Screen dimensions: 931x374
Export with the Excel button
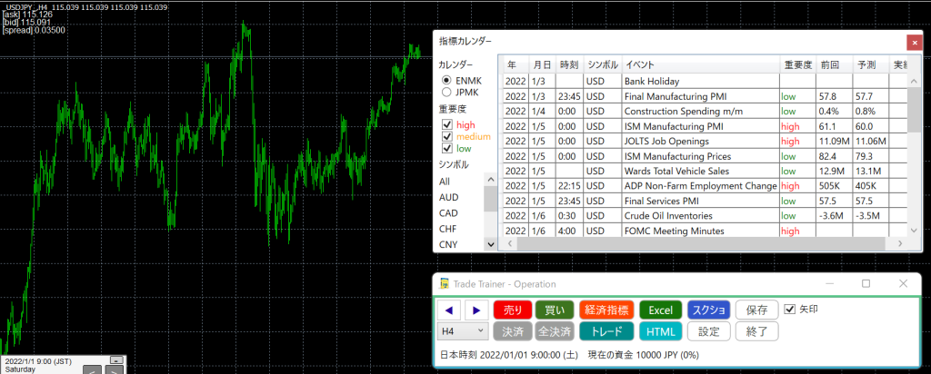pos(660,310)
